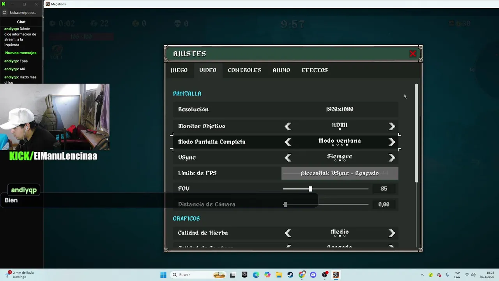Screen dimensions: 499x281
Task: Click the Nuevos mensajes notice in chat
Action: [21, 53]
